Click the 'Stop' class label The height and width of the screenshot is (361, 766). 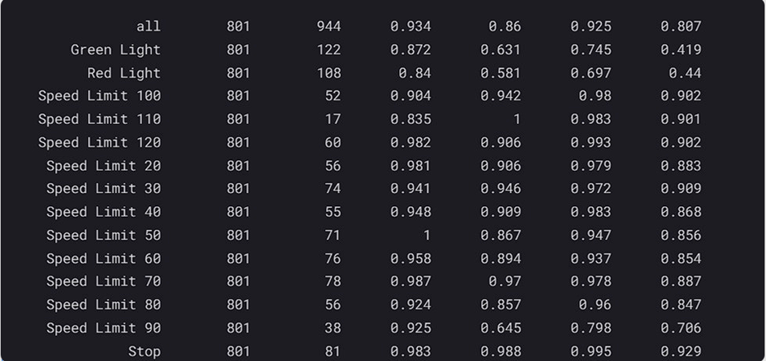tap(144, 352)
